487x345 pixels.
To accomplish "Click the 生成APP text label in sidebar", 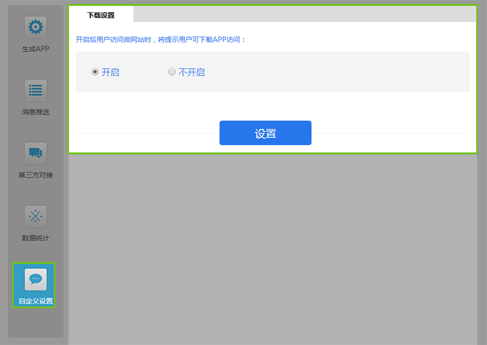I will [36, 49].
